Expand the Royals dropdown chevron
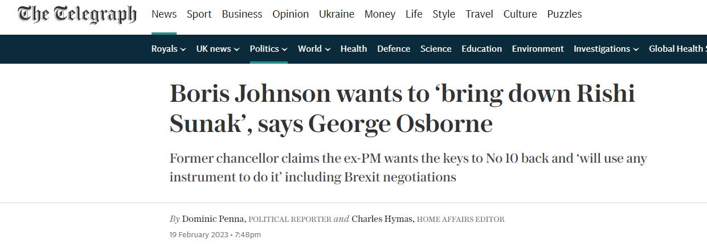Image resolution: width=707 pixels, height=244 pixels. click(x=183, y=49)
